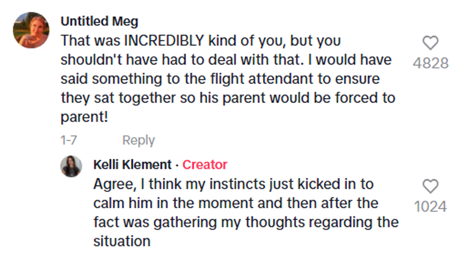Click the word "parent!" ending Meg's comment
The height and width of the screenshot is (256, 464).
coord(84,118)
